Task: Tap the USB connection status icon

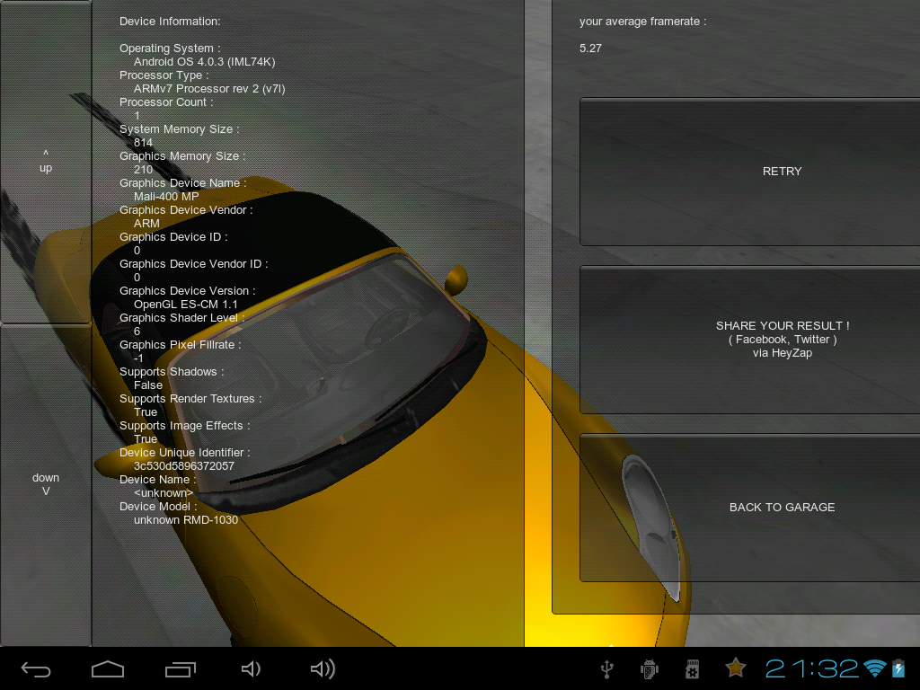Action: point(607,668)
